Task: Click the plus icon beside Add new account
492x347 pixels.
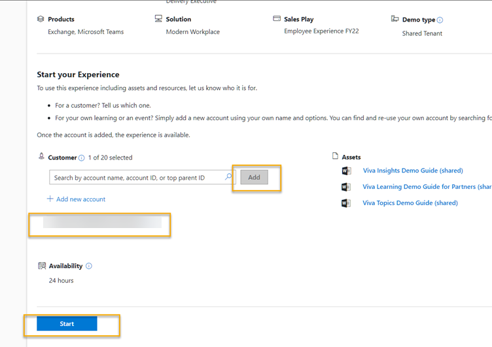Action: (x=50, y=199)
